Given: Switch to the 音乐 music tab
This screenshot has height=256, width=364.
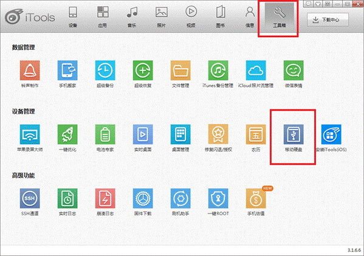Looking at the screenshot, I should point(132,17).
